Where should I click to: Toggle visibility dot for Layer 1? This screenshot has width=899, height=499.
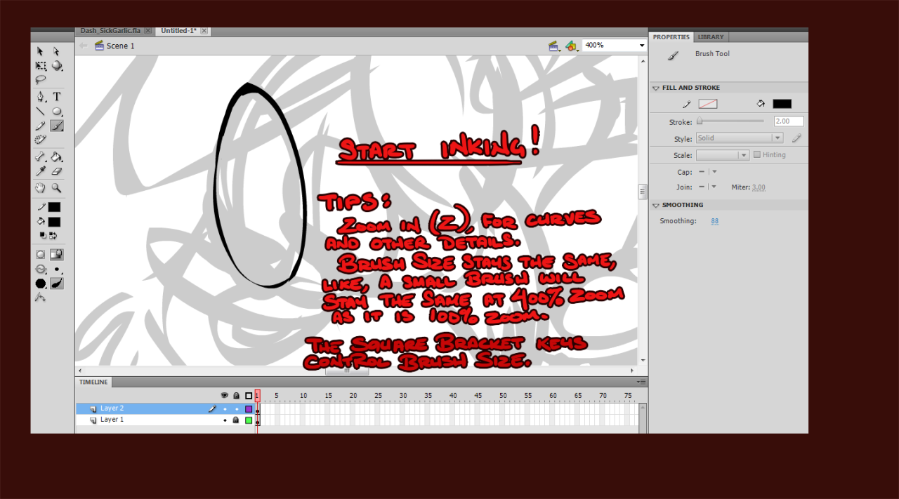pos(225,420)
